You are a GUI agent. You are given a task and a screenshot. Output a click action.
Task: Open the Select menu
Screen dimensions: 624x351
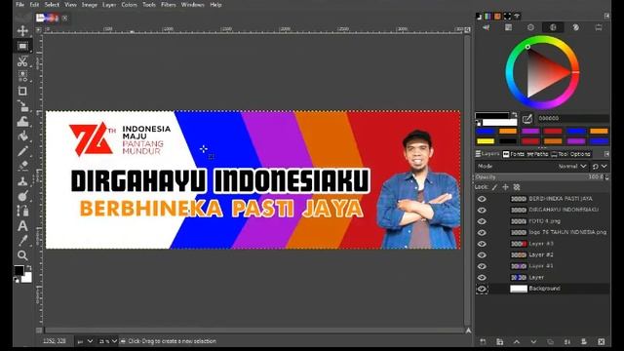(52, 5)
